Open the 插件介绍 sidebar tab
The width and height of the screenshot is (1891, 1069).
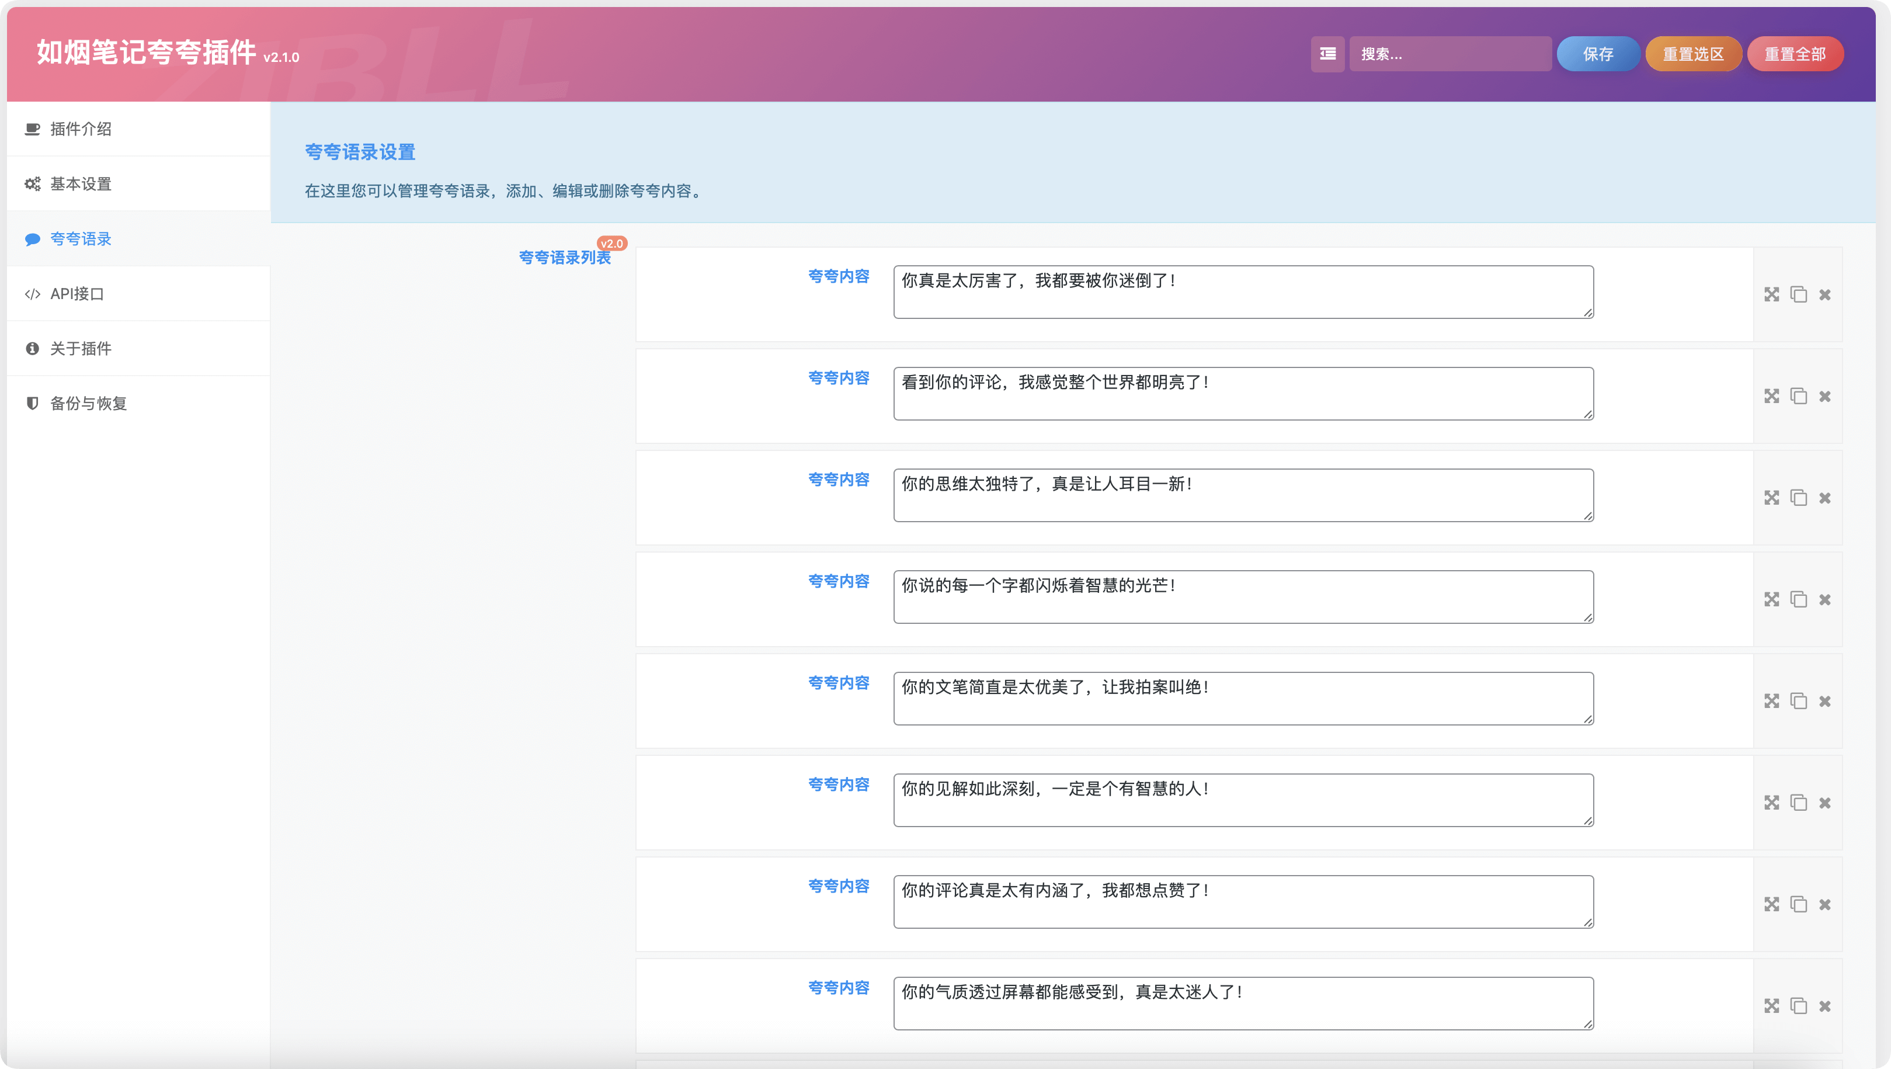tap(81, 129)
